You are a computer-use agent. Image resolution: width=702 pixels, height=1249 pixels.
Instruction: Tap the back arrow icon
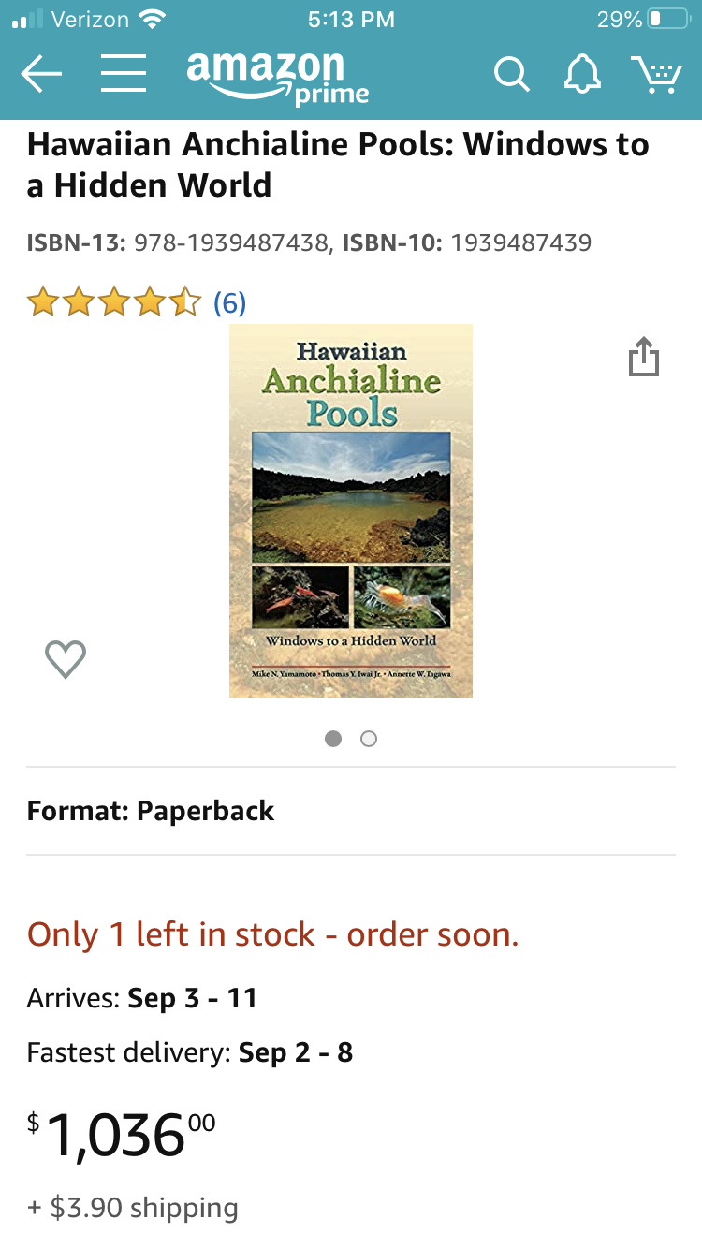coord(41,74)
